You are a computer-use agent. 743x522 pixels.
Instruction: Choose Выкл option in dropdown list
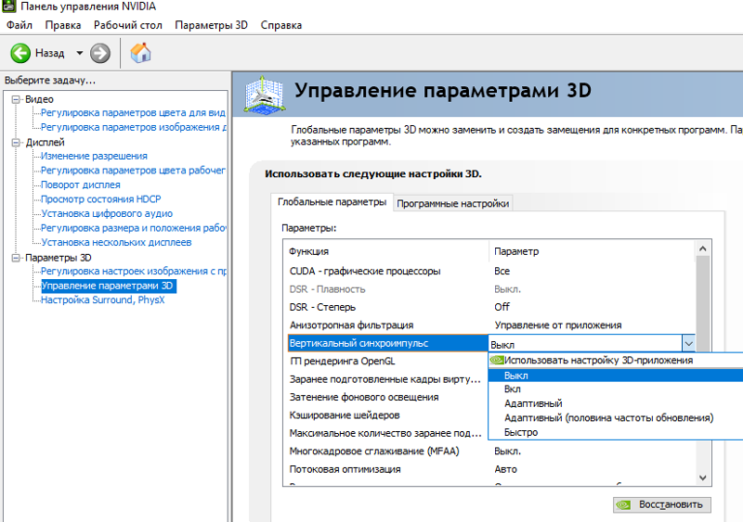(615, 376)
